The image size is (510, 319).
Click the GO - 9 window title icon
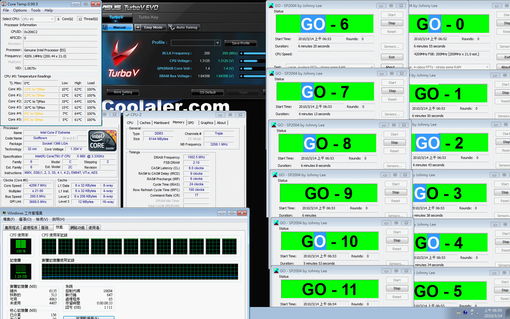click(275, 175)
